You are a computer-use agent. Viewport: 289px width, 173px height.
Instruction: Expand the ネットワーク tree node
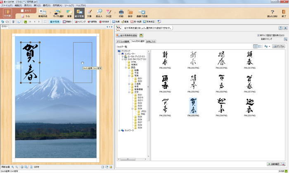119,130
